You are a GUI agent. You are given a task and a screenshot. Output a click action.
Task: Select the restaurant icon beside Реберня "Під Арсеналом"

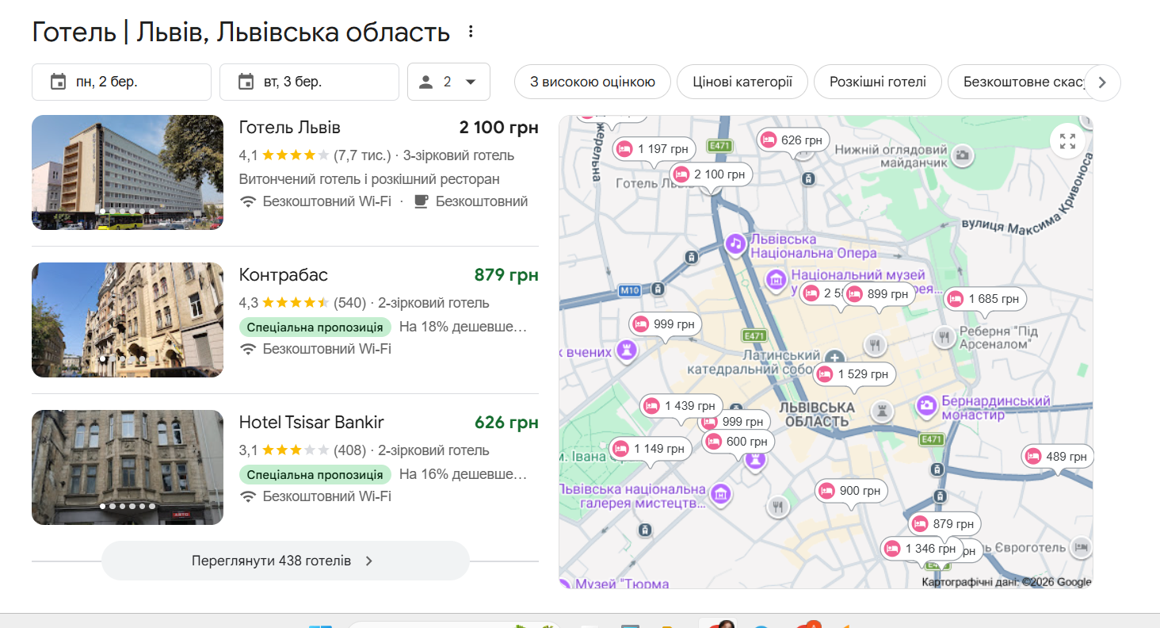click(944, 338)
